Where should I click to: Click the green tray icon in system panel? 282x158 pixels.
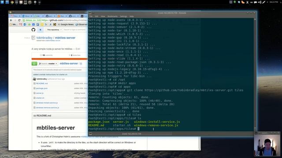tap(235, 2)
